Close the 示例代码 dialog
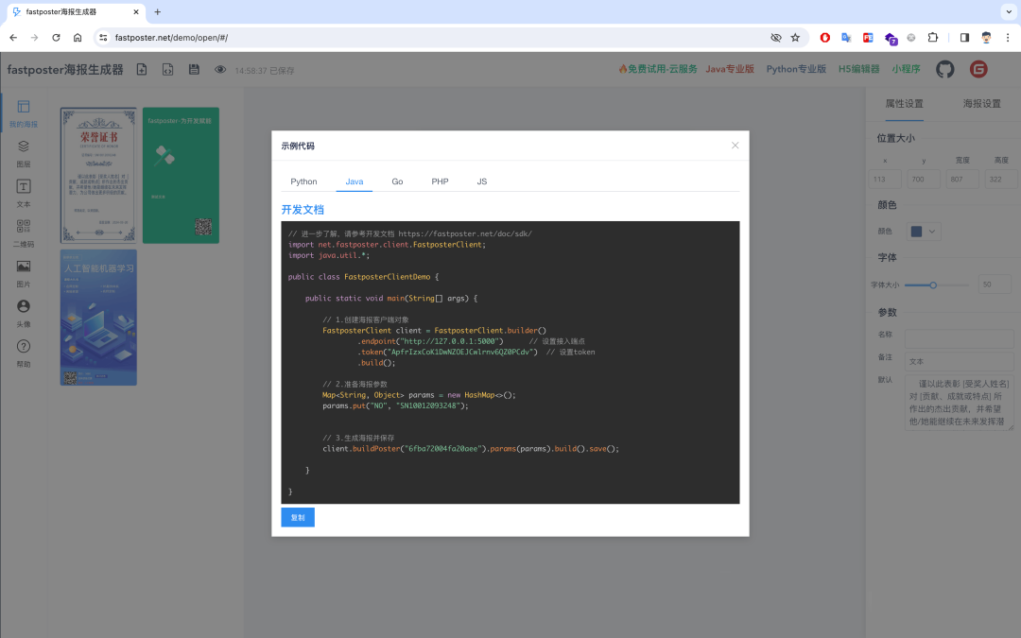 (x=735, y=146)
